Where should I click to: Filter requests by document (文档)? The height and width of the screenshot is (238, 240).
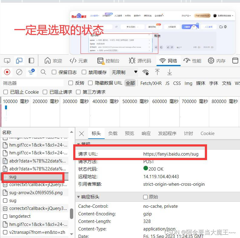click(x=226, y=83)
